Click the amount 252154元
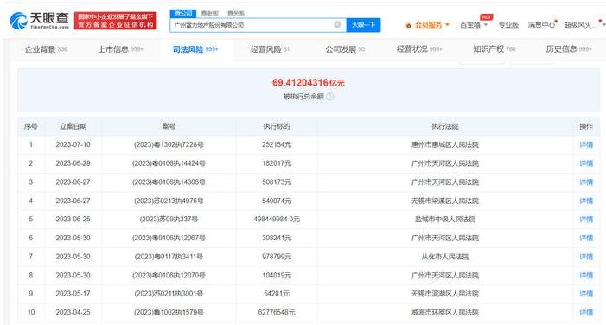The image size is (606, 325). (x=277, y=145)
